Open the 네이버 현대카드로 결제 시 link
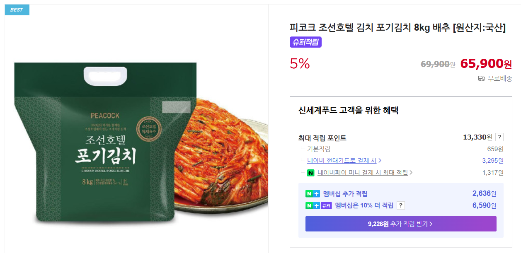 point(348,161)
